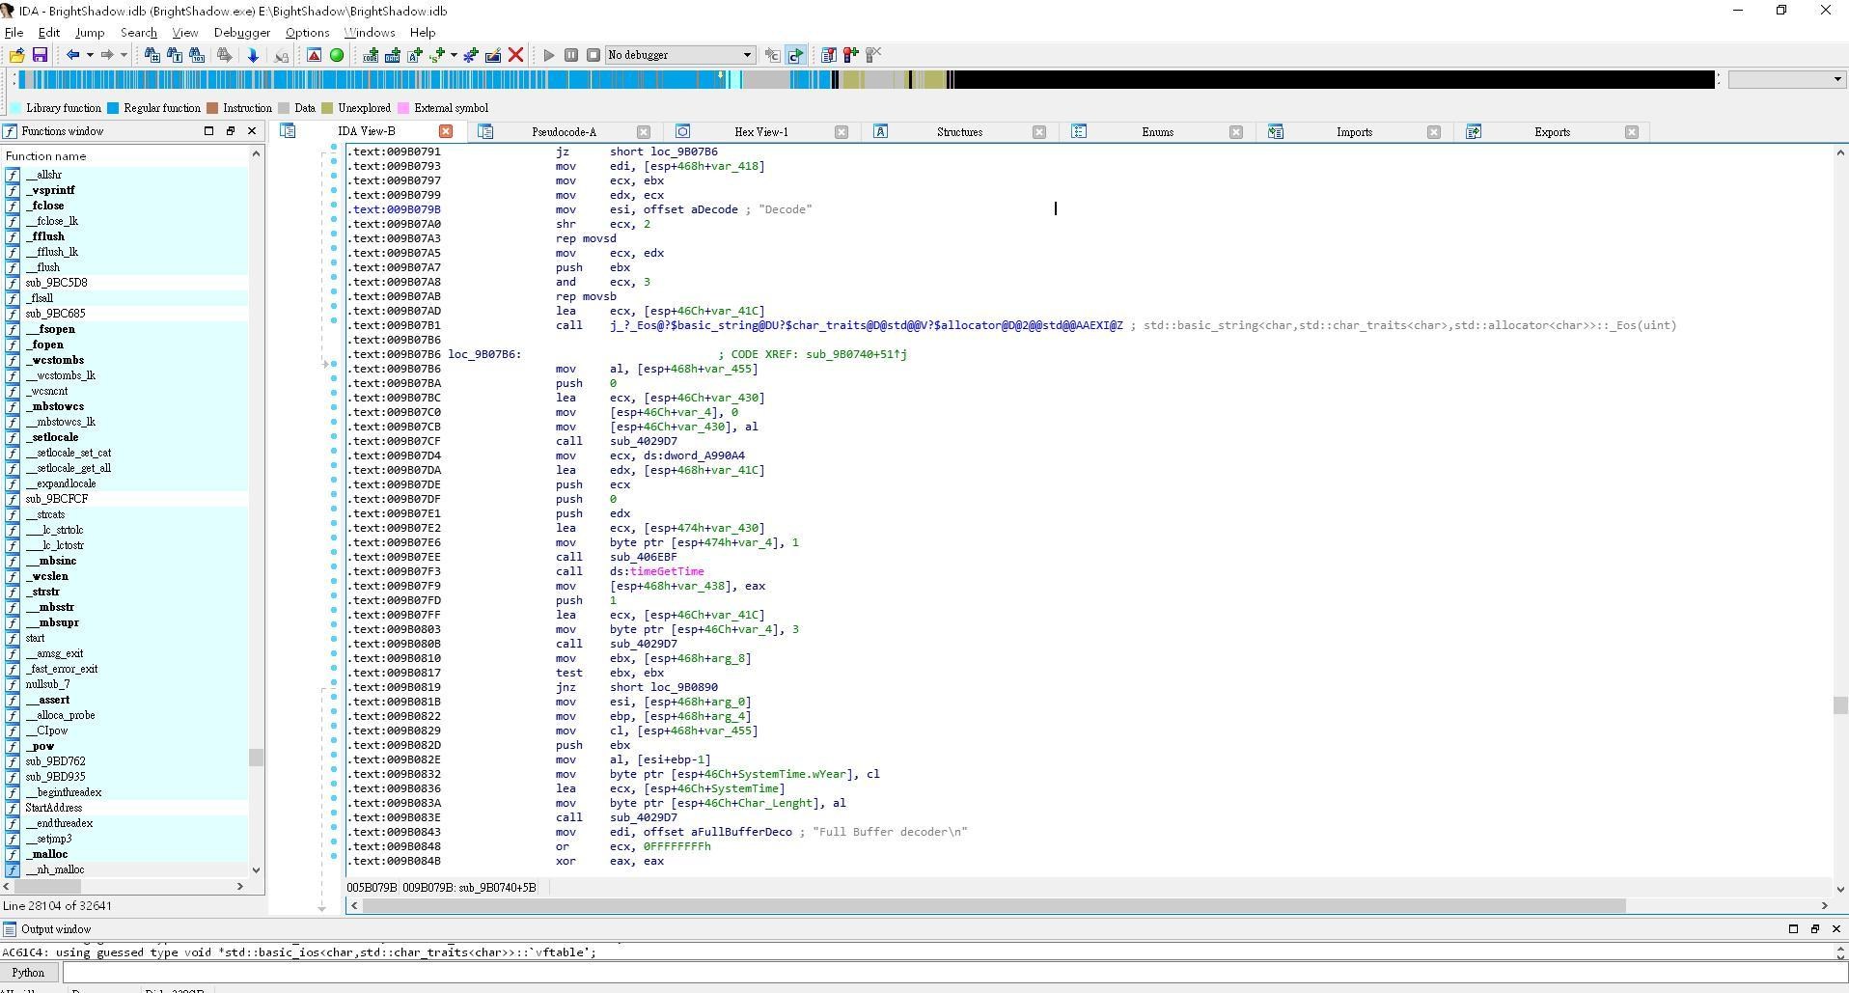Screen dimensions: 1849x993
Task: Switch to the Hex View-1 tab
Action: (x=760, y=132)
